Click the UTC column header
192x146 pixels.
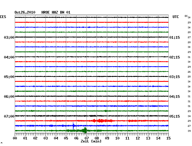[175, 17]
